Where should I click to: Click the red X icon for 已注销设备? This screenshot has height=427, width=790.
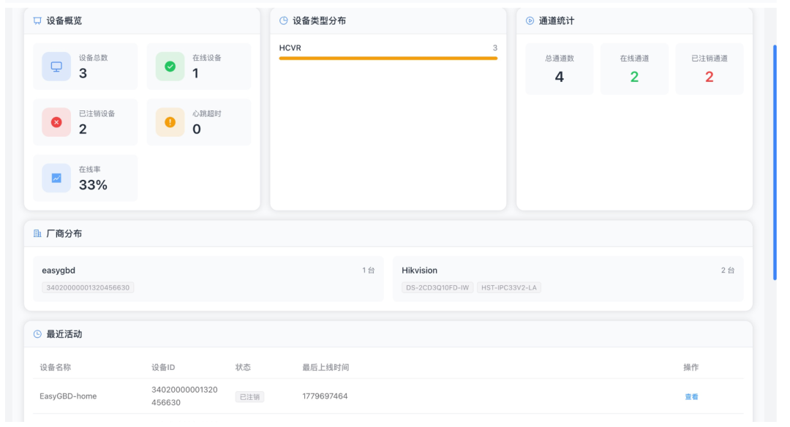click(56, 122)
